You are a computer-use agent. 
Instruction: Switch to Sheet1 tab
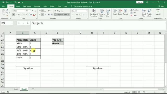click(x=16, y=89)
